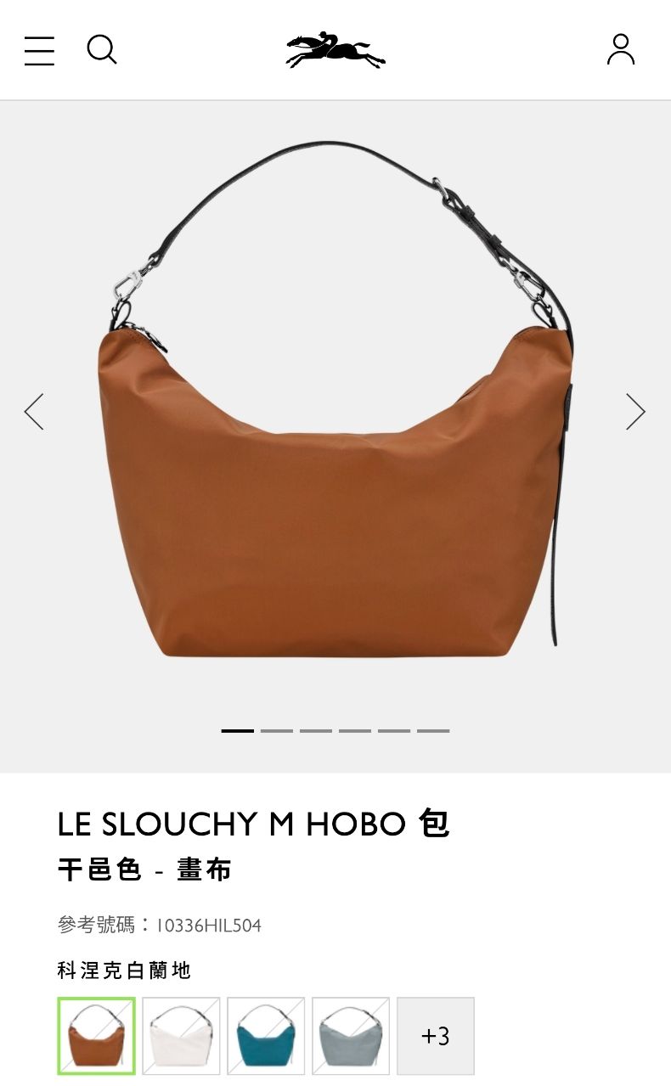Jump to the fifth carousel indicator
This screenshot has height=1086, width=671.
[x=394, y=730]
